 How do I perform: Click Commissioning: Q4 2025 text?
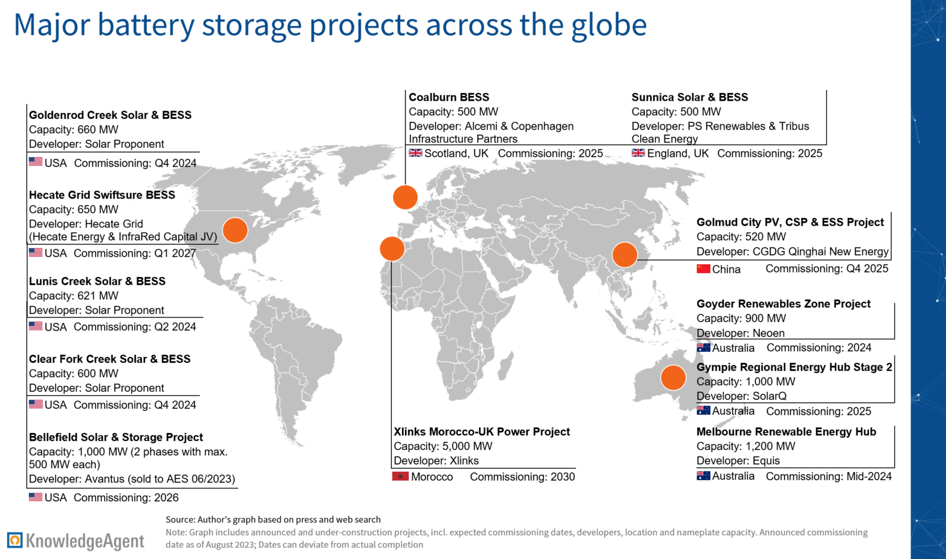[x=827, y=269]
